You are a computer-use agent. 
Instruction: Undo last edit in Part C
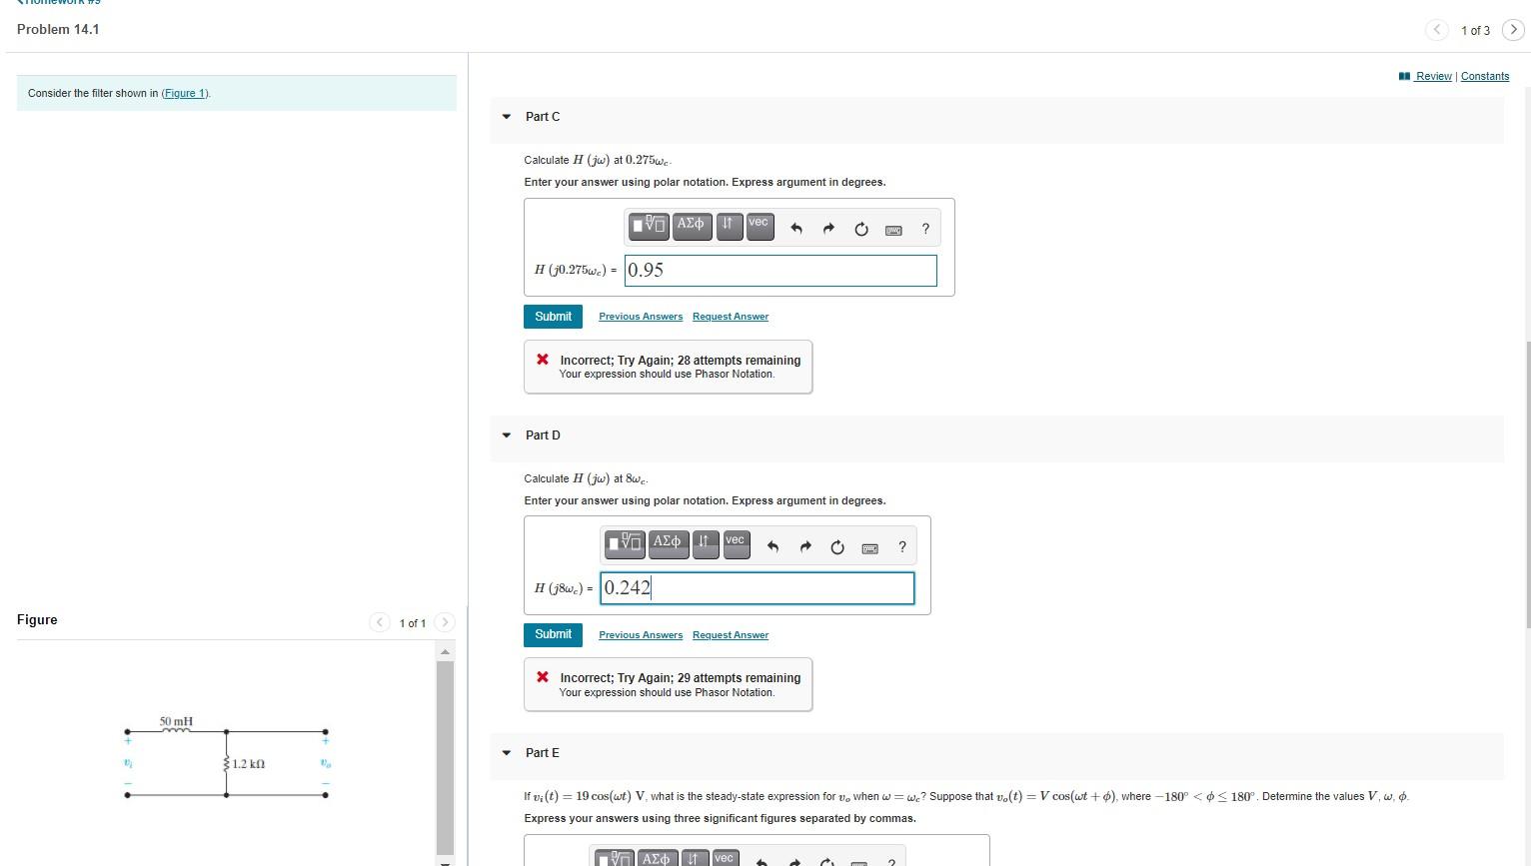796,229
